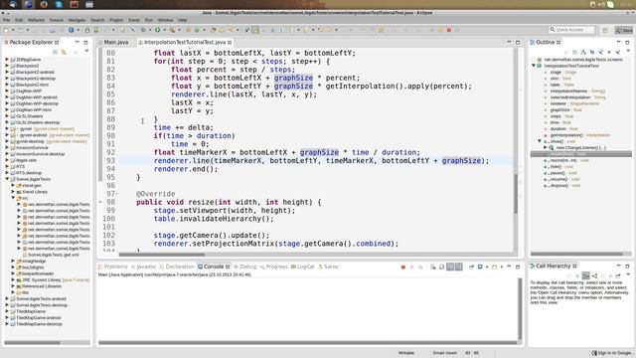This screenshot has width=636, height=358.
Task: Open dropdown arrow next to Run icon
Action: click(164, 30)
